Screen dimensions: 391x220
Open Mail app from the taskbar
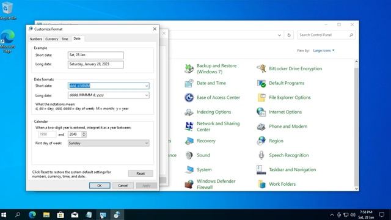point(75,215)
